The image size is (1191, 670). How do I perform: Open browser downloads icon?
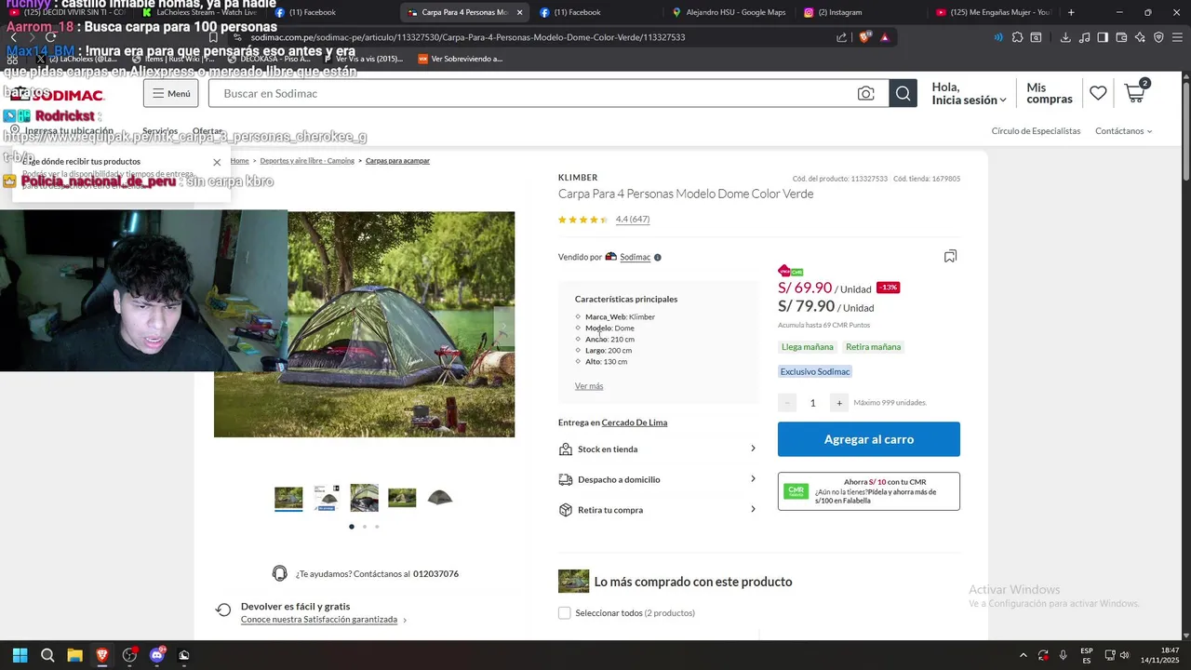[x=1065, y=37]
